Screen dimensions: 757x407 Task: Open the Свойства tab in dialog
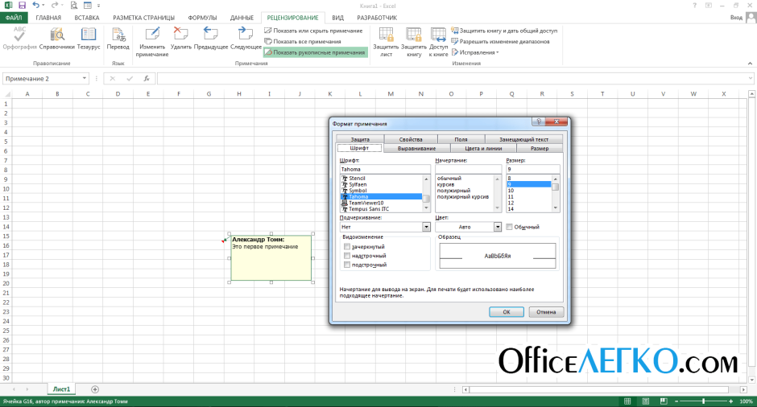tap(411, 139)
